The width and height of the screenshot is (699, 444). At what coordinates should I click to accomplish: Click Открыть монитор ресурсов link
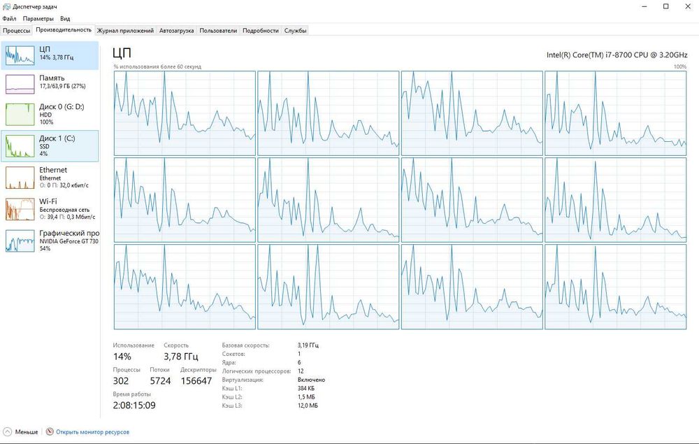pyautogui.click(x=93, y=432)
